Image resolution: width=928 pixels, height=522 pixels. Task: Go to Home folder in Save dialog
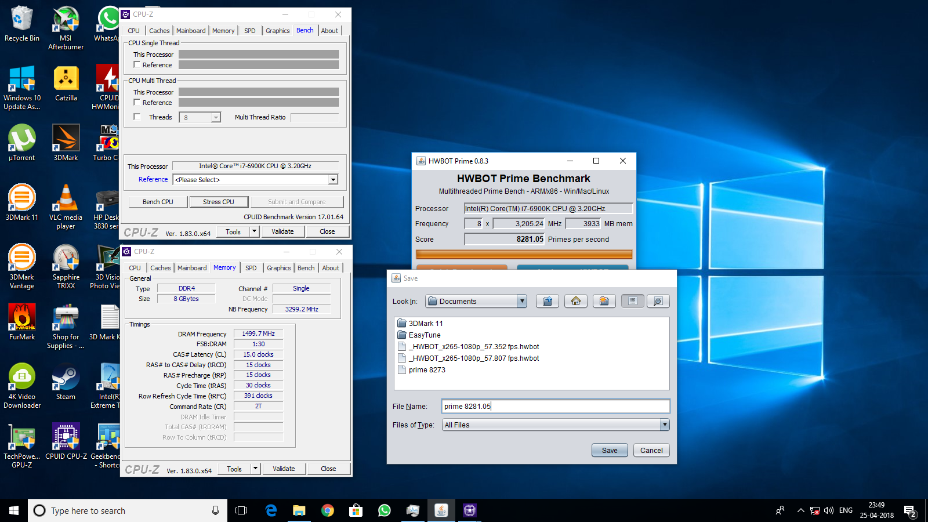point(576,301)
